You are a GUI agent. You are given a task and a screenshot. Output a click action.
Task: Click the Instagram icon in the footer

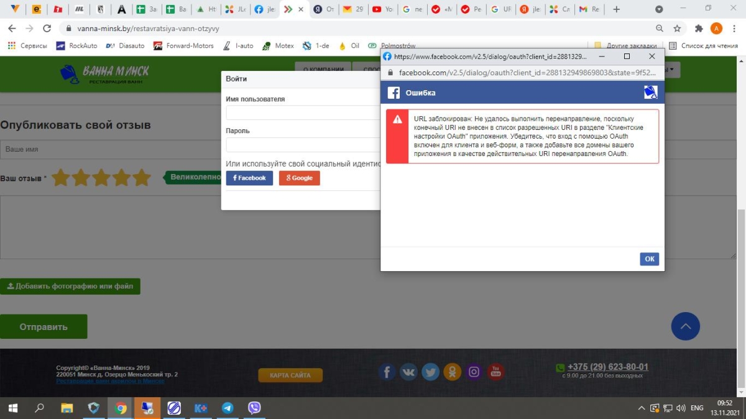[474, 372]
